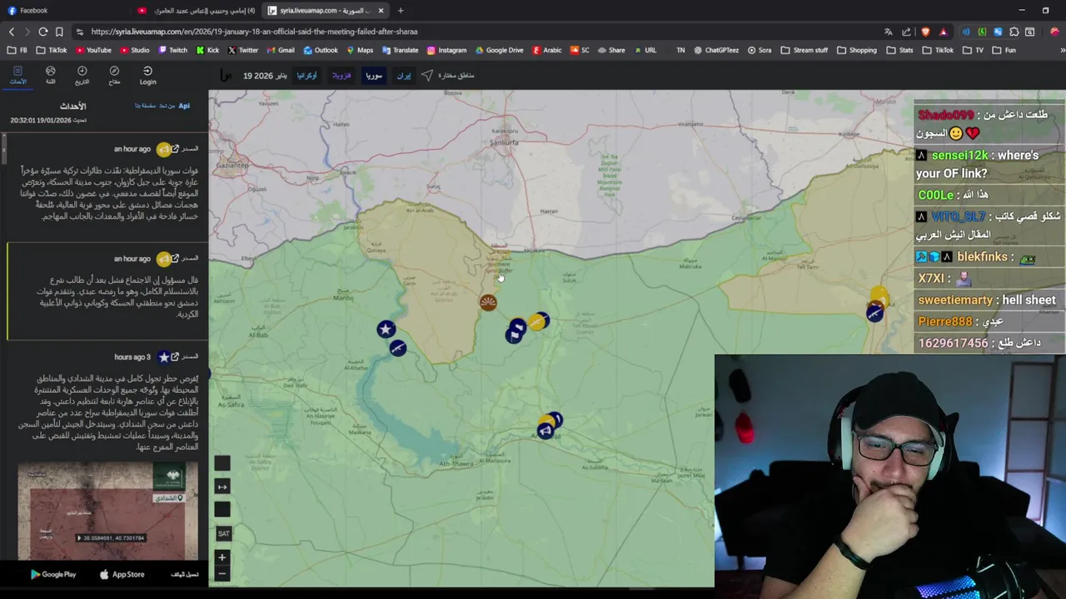This screenshot has height=599, width=1066.
Task: Expand the TV bookmarks folder
Action: (974, 50)
